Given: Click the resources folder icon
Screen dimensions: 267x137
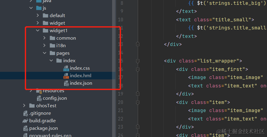Looking at the screenshot, I should pyautogui.click(x=39, y=91).
